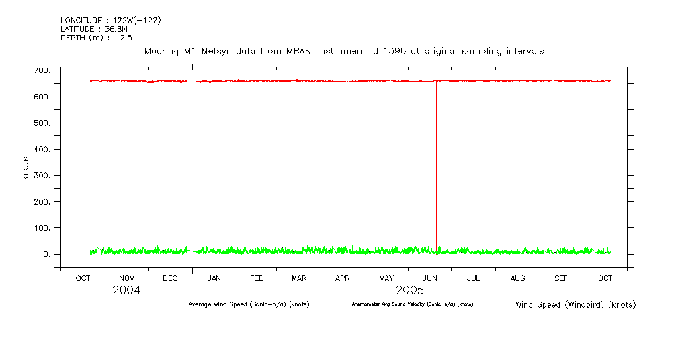Click the 'Average Wind Speed (Sonic)' legend entry

(249, 304)
